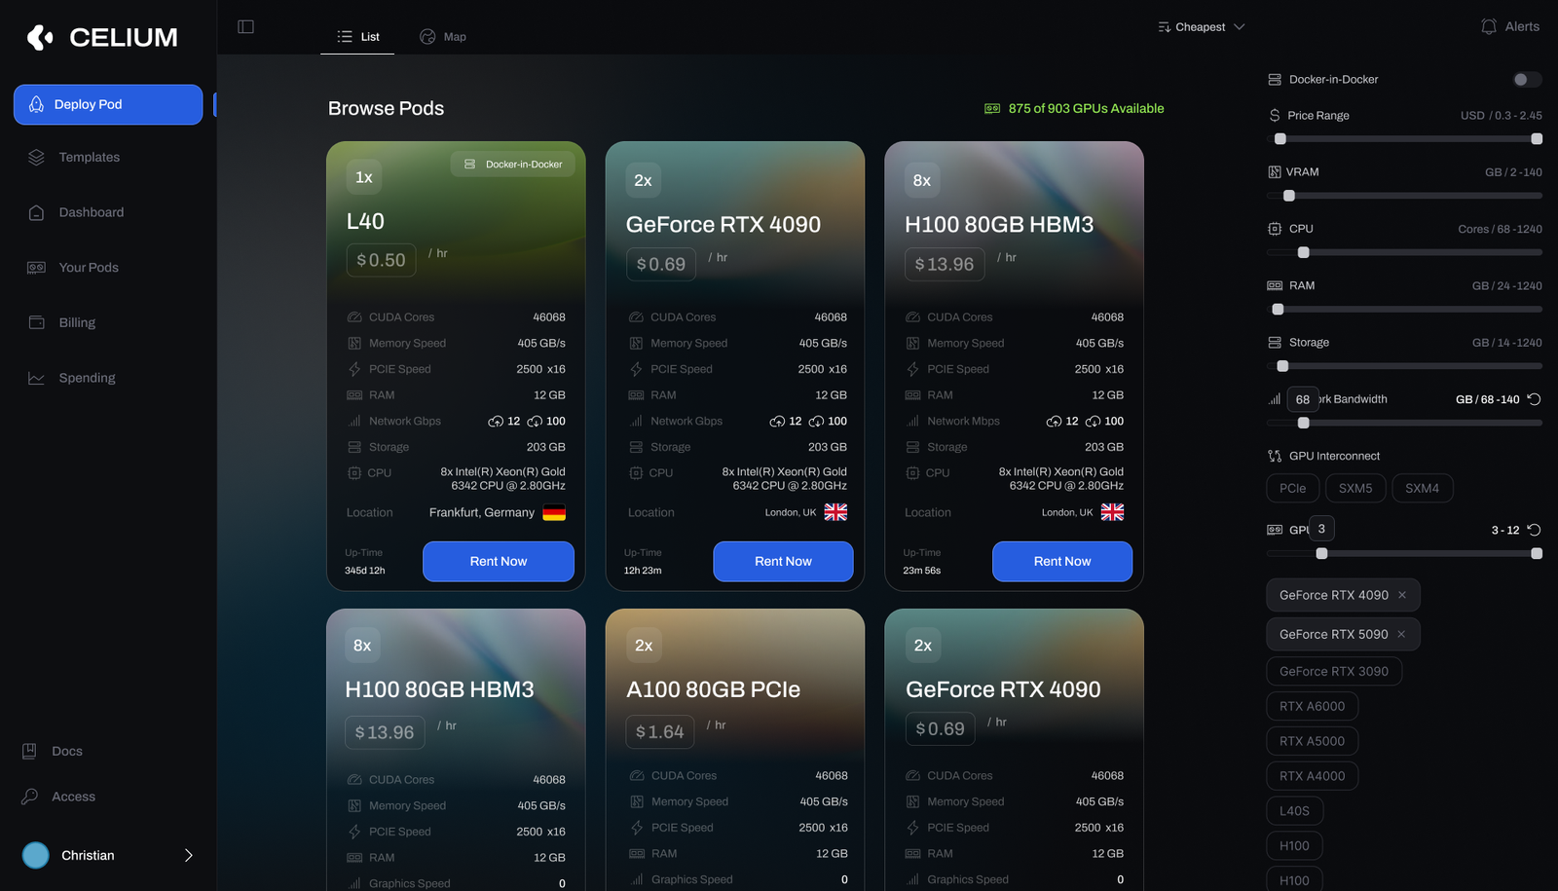The image size is (1558, 891).
Task: Rent the 1x L40 pod
Action: (499, 561)
